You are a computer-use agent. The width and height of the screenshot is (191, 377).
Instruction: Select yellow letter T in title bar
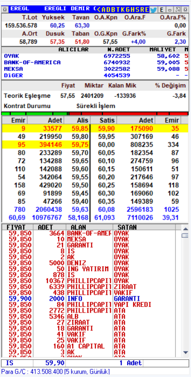point(118,10)
